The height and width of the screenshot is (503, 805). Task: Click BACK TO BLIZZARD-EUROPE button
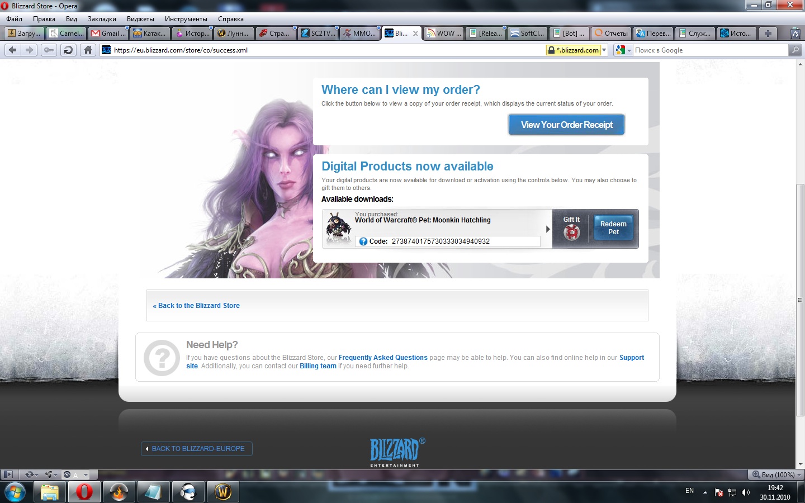197,449
